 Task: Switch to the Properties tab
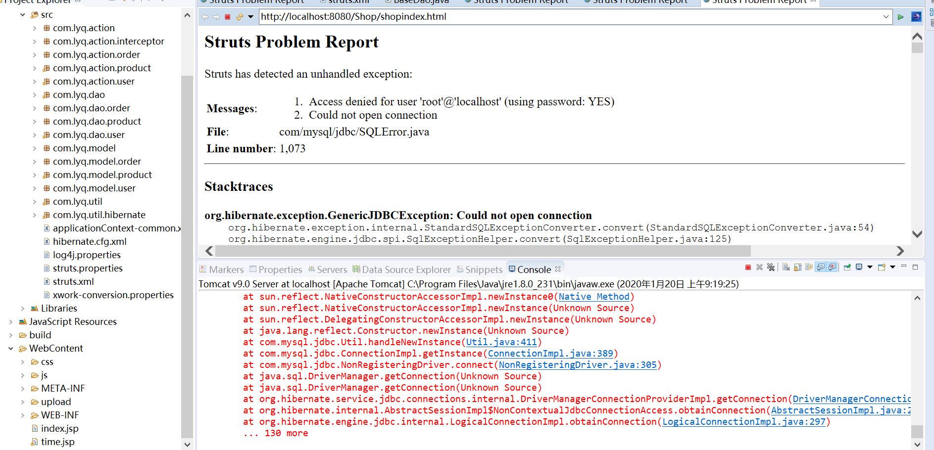pyautogui.click(x=276, y=270)
